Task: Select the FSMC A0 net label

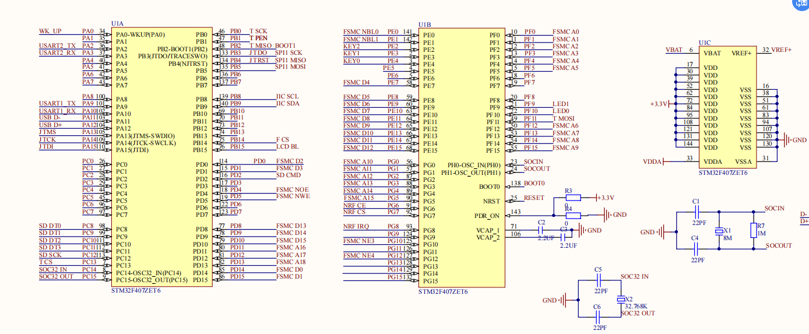Action: 566,31
